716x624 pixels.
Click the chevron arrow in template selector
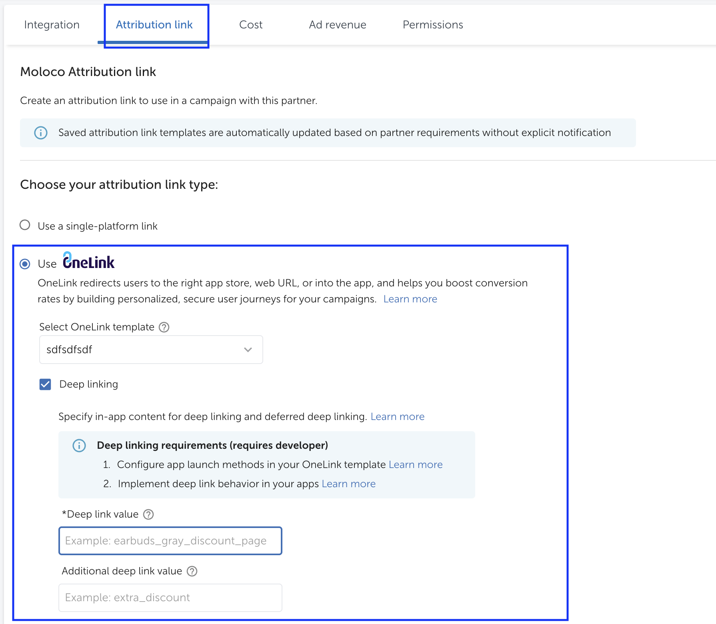pyautogui.click(x=248, y=350)
